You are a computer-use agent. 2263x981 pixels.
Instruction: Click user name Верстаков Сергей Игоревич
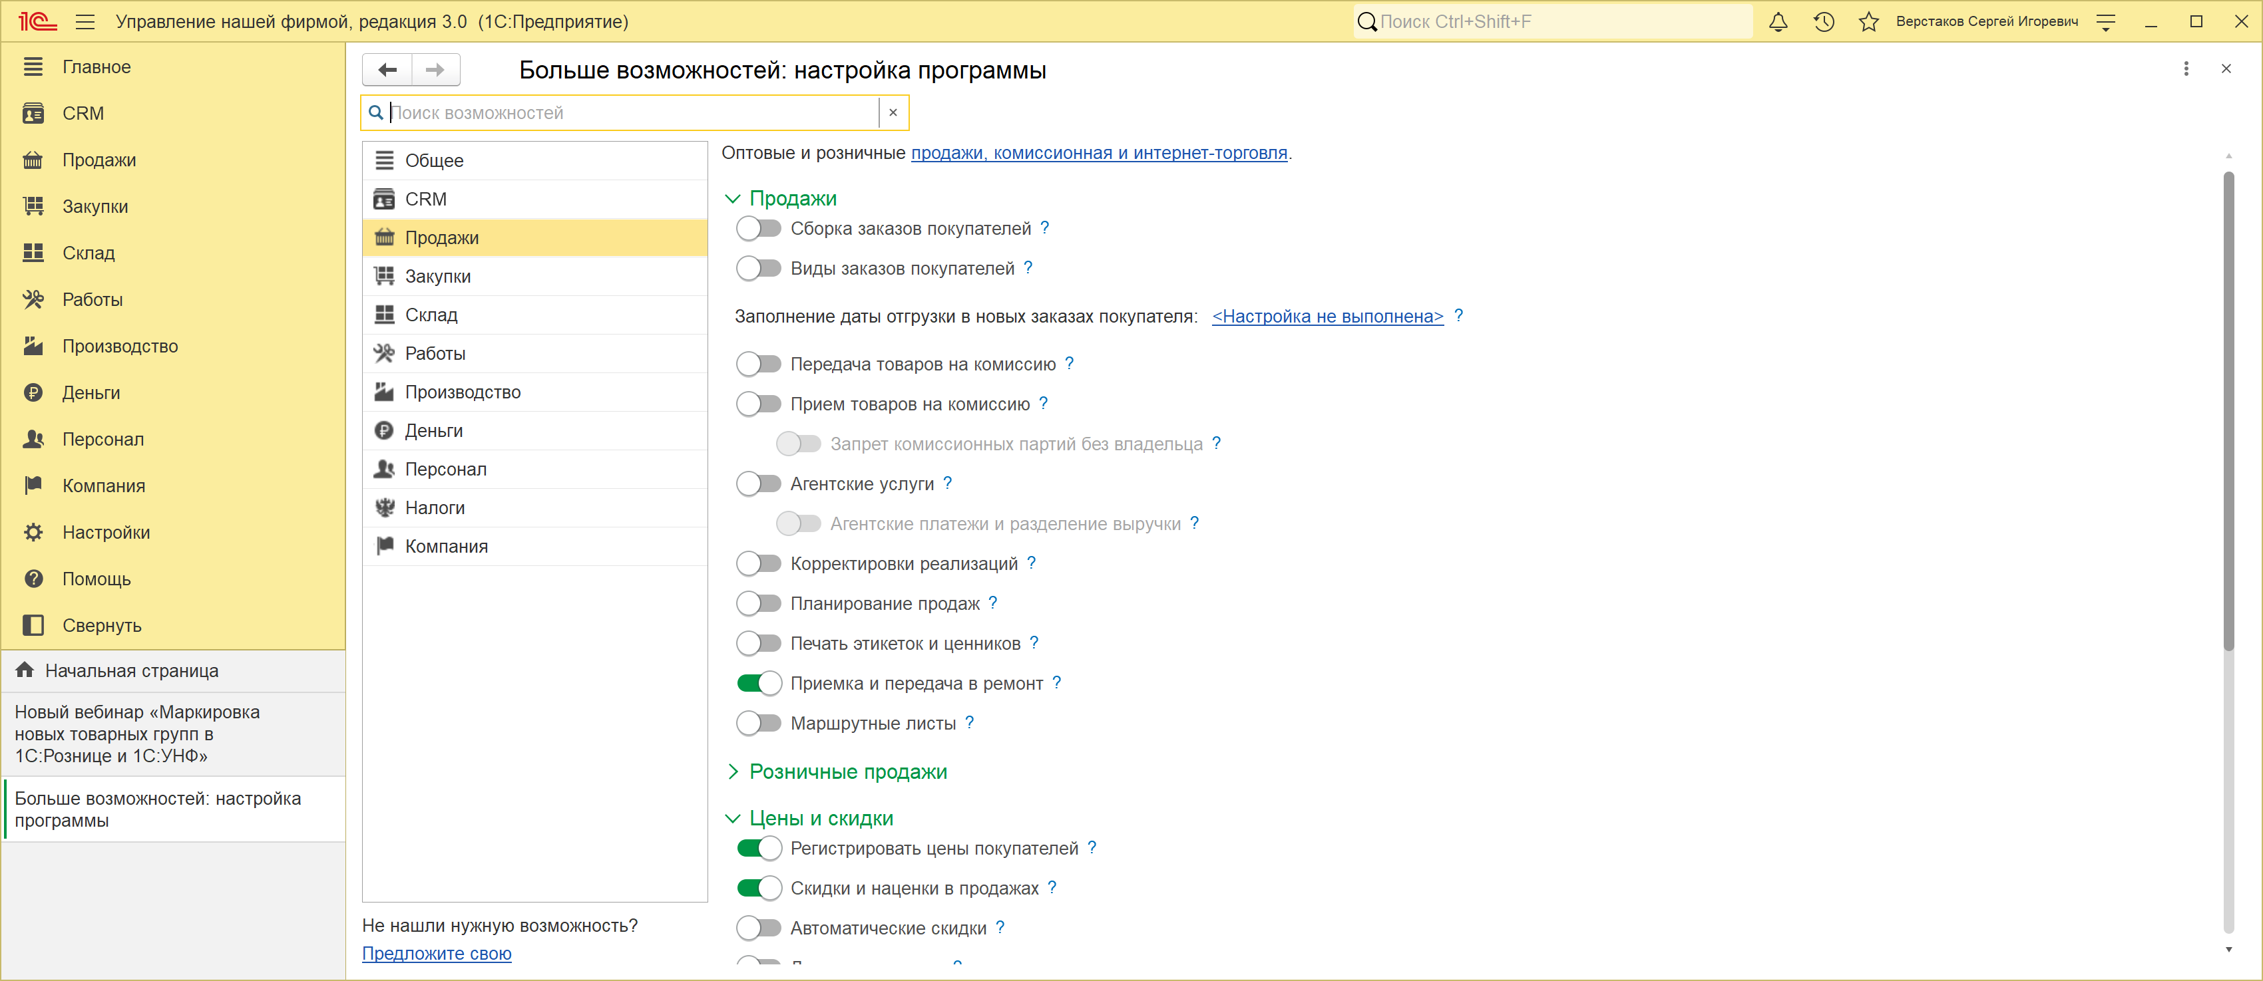point(1986,21)
